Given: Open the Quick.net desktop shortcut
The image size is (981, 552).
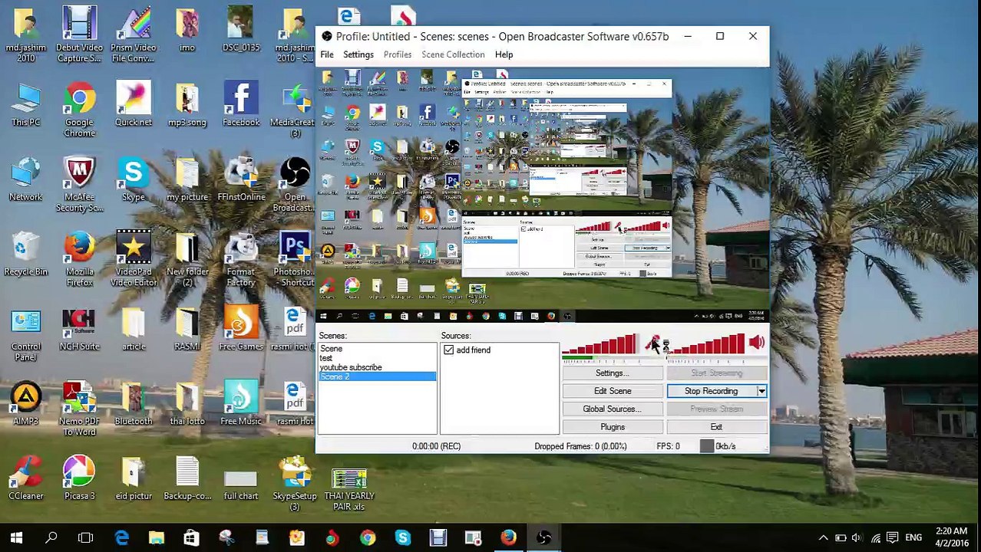Looking at the screenshot, I should (x=133, y=104).
